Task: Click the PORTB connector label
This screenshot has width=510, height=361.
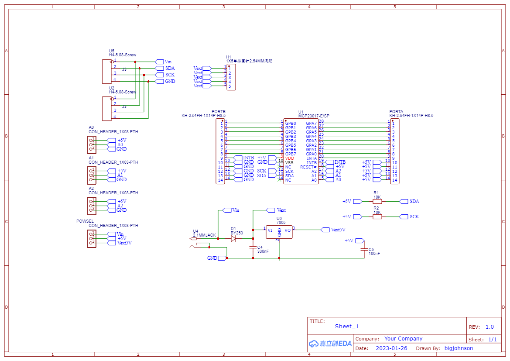Action: pos(219,112)
